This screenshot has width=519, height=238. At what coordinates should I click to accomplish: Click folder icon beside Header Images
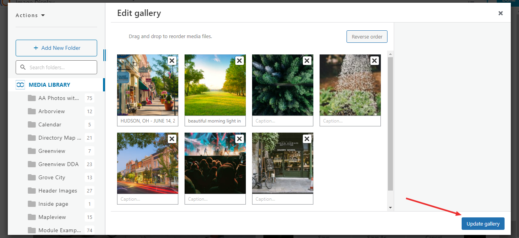(x=32, y=191)
